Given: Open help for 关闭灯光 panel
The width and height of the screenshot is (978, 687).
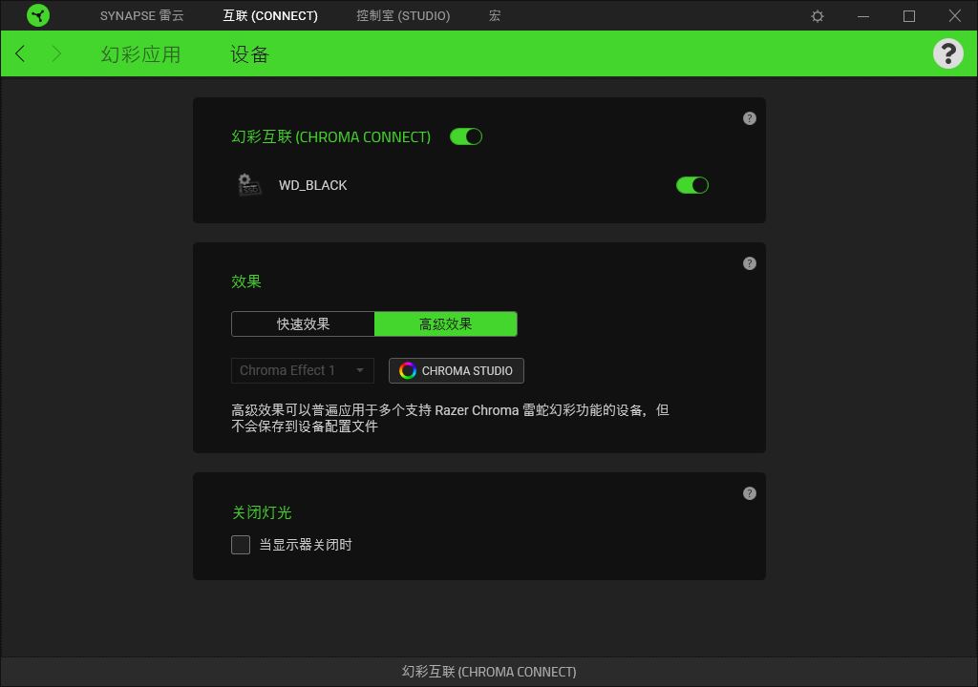Looking at the screenshot, I should pyautogui.click(x=750, y=493).
